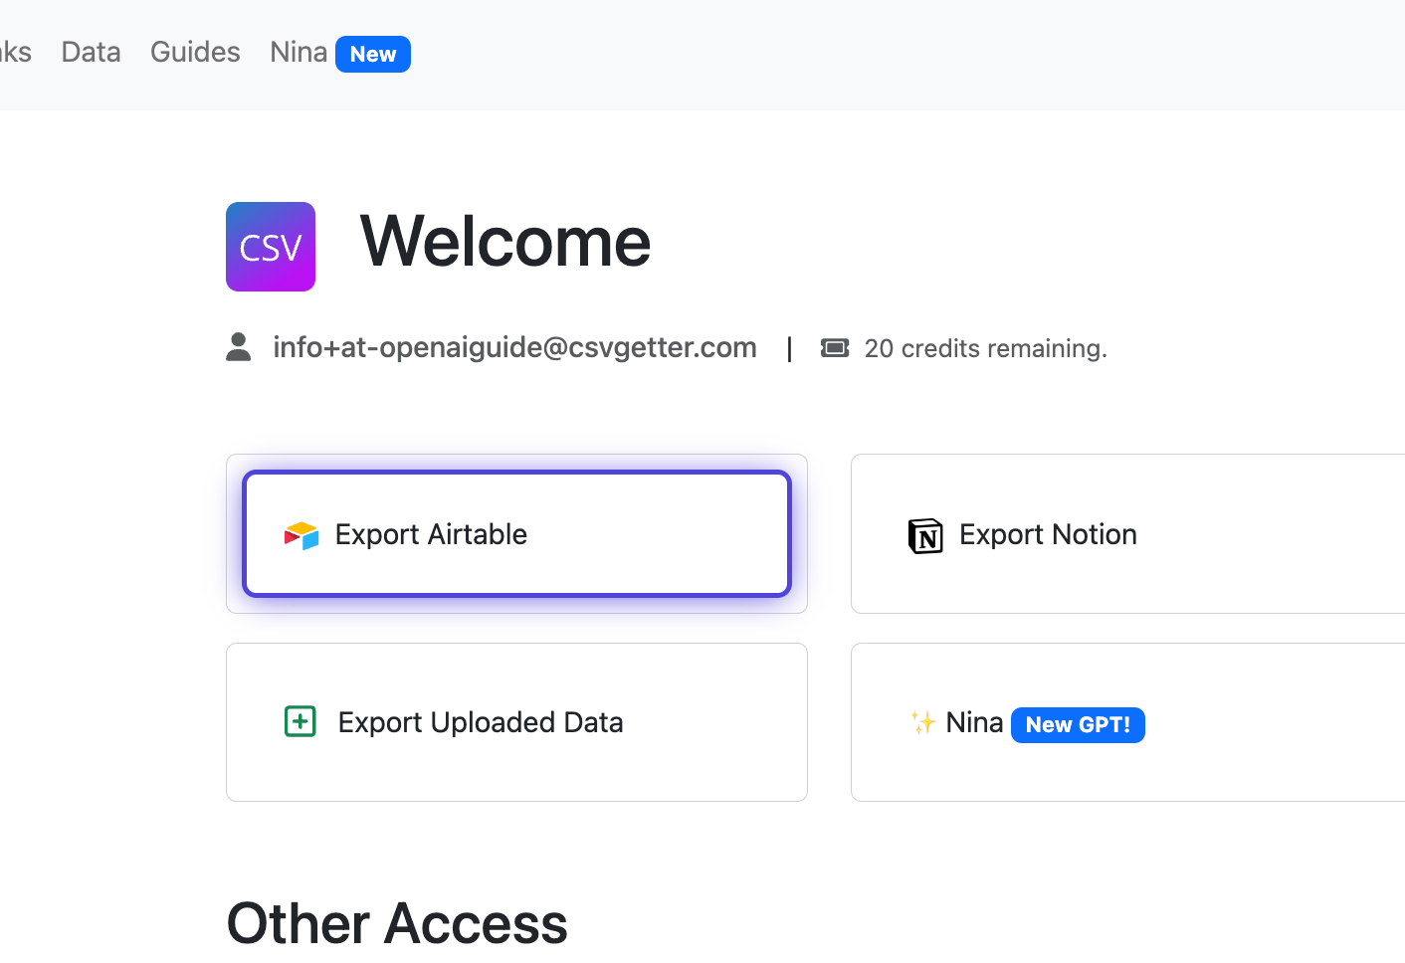Click the purple CSV logo icon
This screenshot has width=1405, height=963.
click(271, 247)
